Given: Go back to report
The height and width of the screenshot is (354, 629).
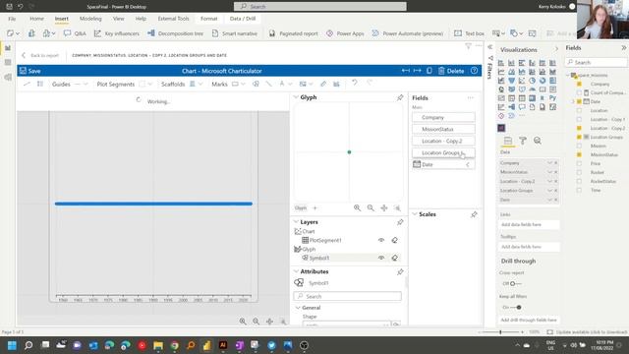Looking at the screenshot, I should pyautogui.click(x=40, y=55).
